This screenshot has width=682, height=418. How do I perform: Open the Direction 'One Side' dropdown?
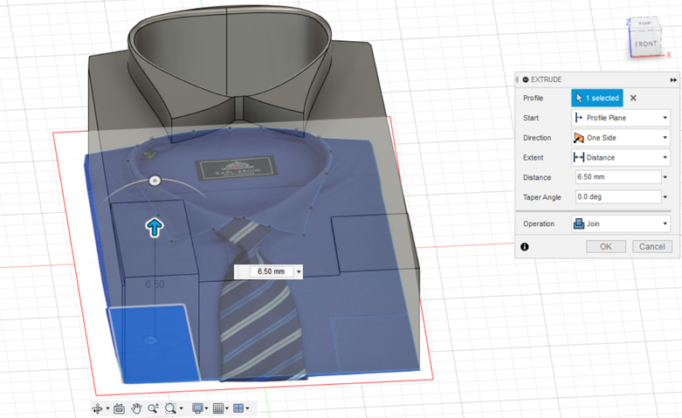[620, 137]
